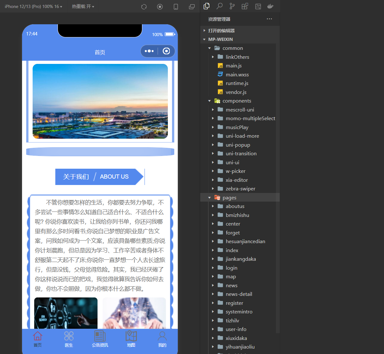Screen dimensions: 384x354
Task: Click the layout panel icon beside the whale
Action: [x=258, y=6]
